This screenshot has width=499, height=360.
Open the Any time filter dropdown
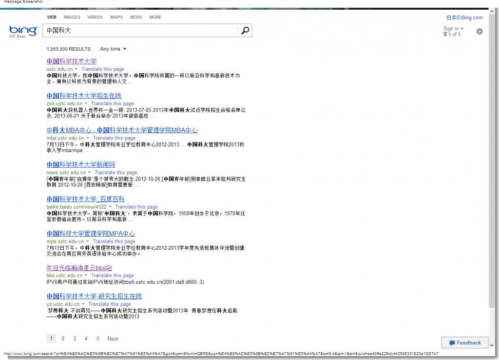(x=112, y=49)
